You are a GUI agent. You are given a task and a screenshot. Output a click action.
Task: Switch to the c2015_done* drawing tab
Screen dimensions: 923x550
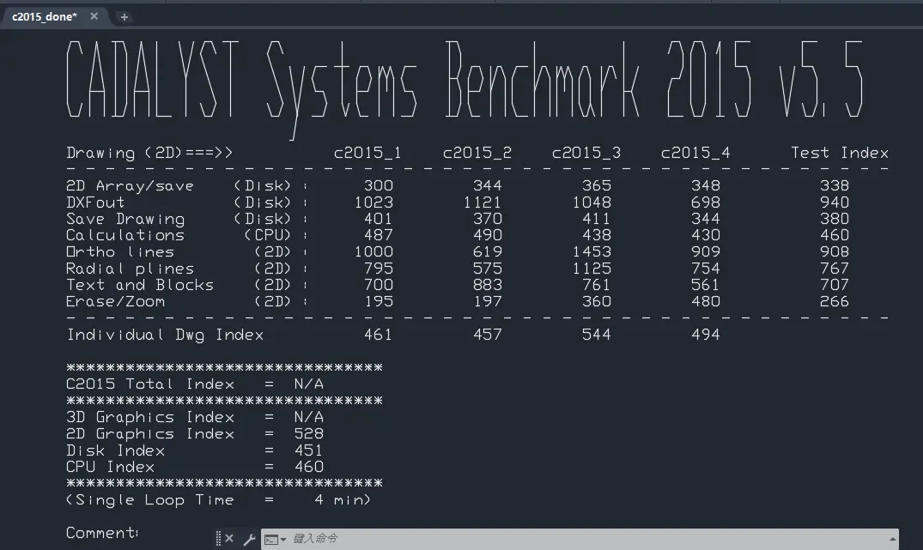point(44,16)
